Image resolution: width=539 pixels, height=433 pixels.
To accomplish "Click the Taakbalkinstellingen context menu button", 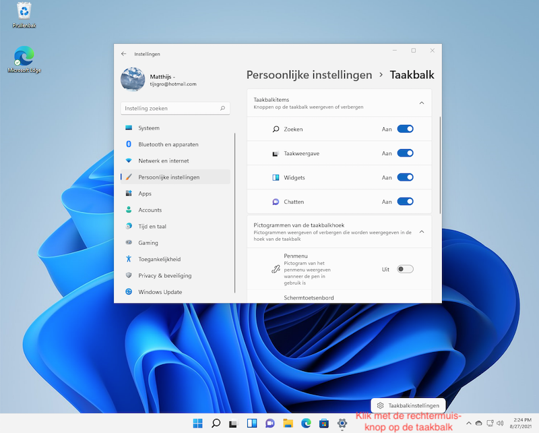I will point(408,405).
